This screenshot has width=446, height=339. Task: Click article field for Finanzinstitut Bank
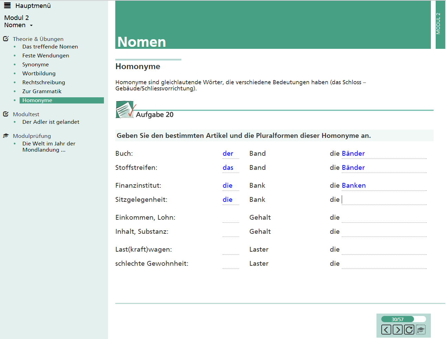231,186
